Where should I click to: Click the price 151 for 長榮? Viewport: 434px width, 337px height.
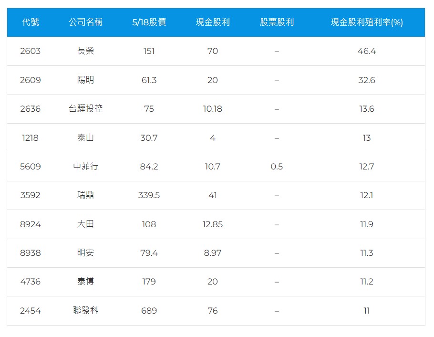point(149,51)
